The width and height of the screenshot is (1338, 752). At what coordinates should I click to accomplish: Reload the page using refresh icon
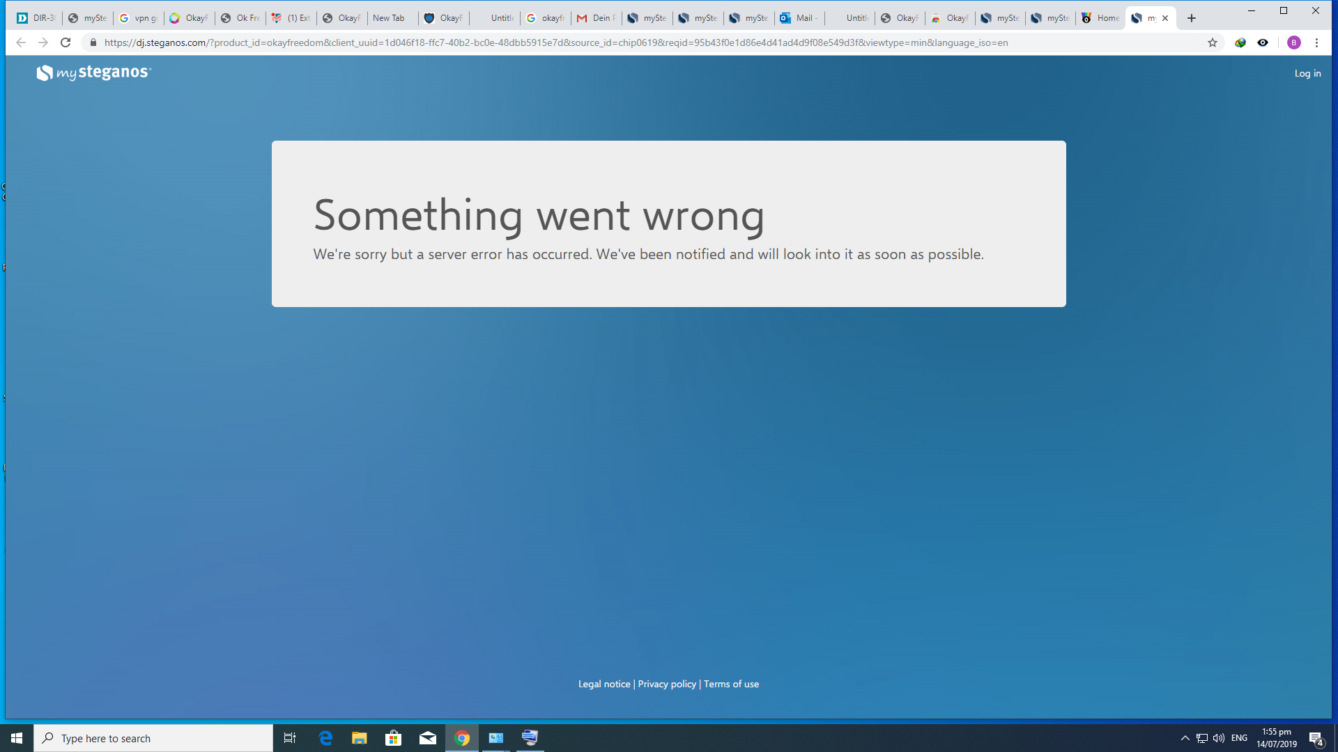tap(66, 42)
